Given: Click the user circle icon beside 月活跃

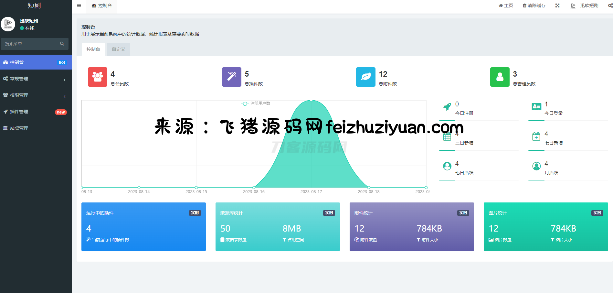Looking at the screenshot, I should 536,166.
